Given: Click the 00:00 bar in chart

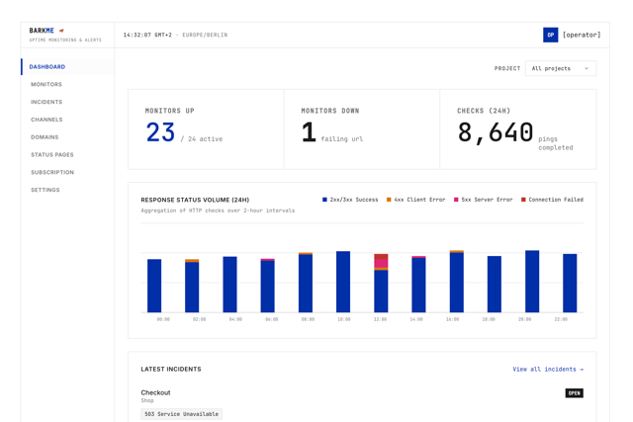Looking at the screenshot, I should (154, 286).
